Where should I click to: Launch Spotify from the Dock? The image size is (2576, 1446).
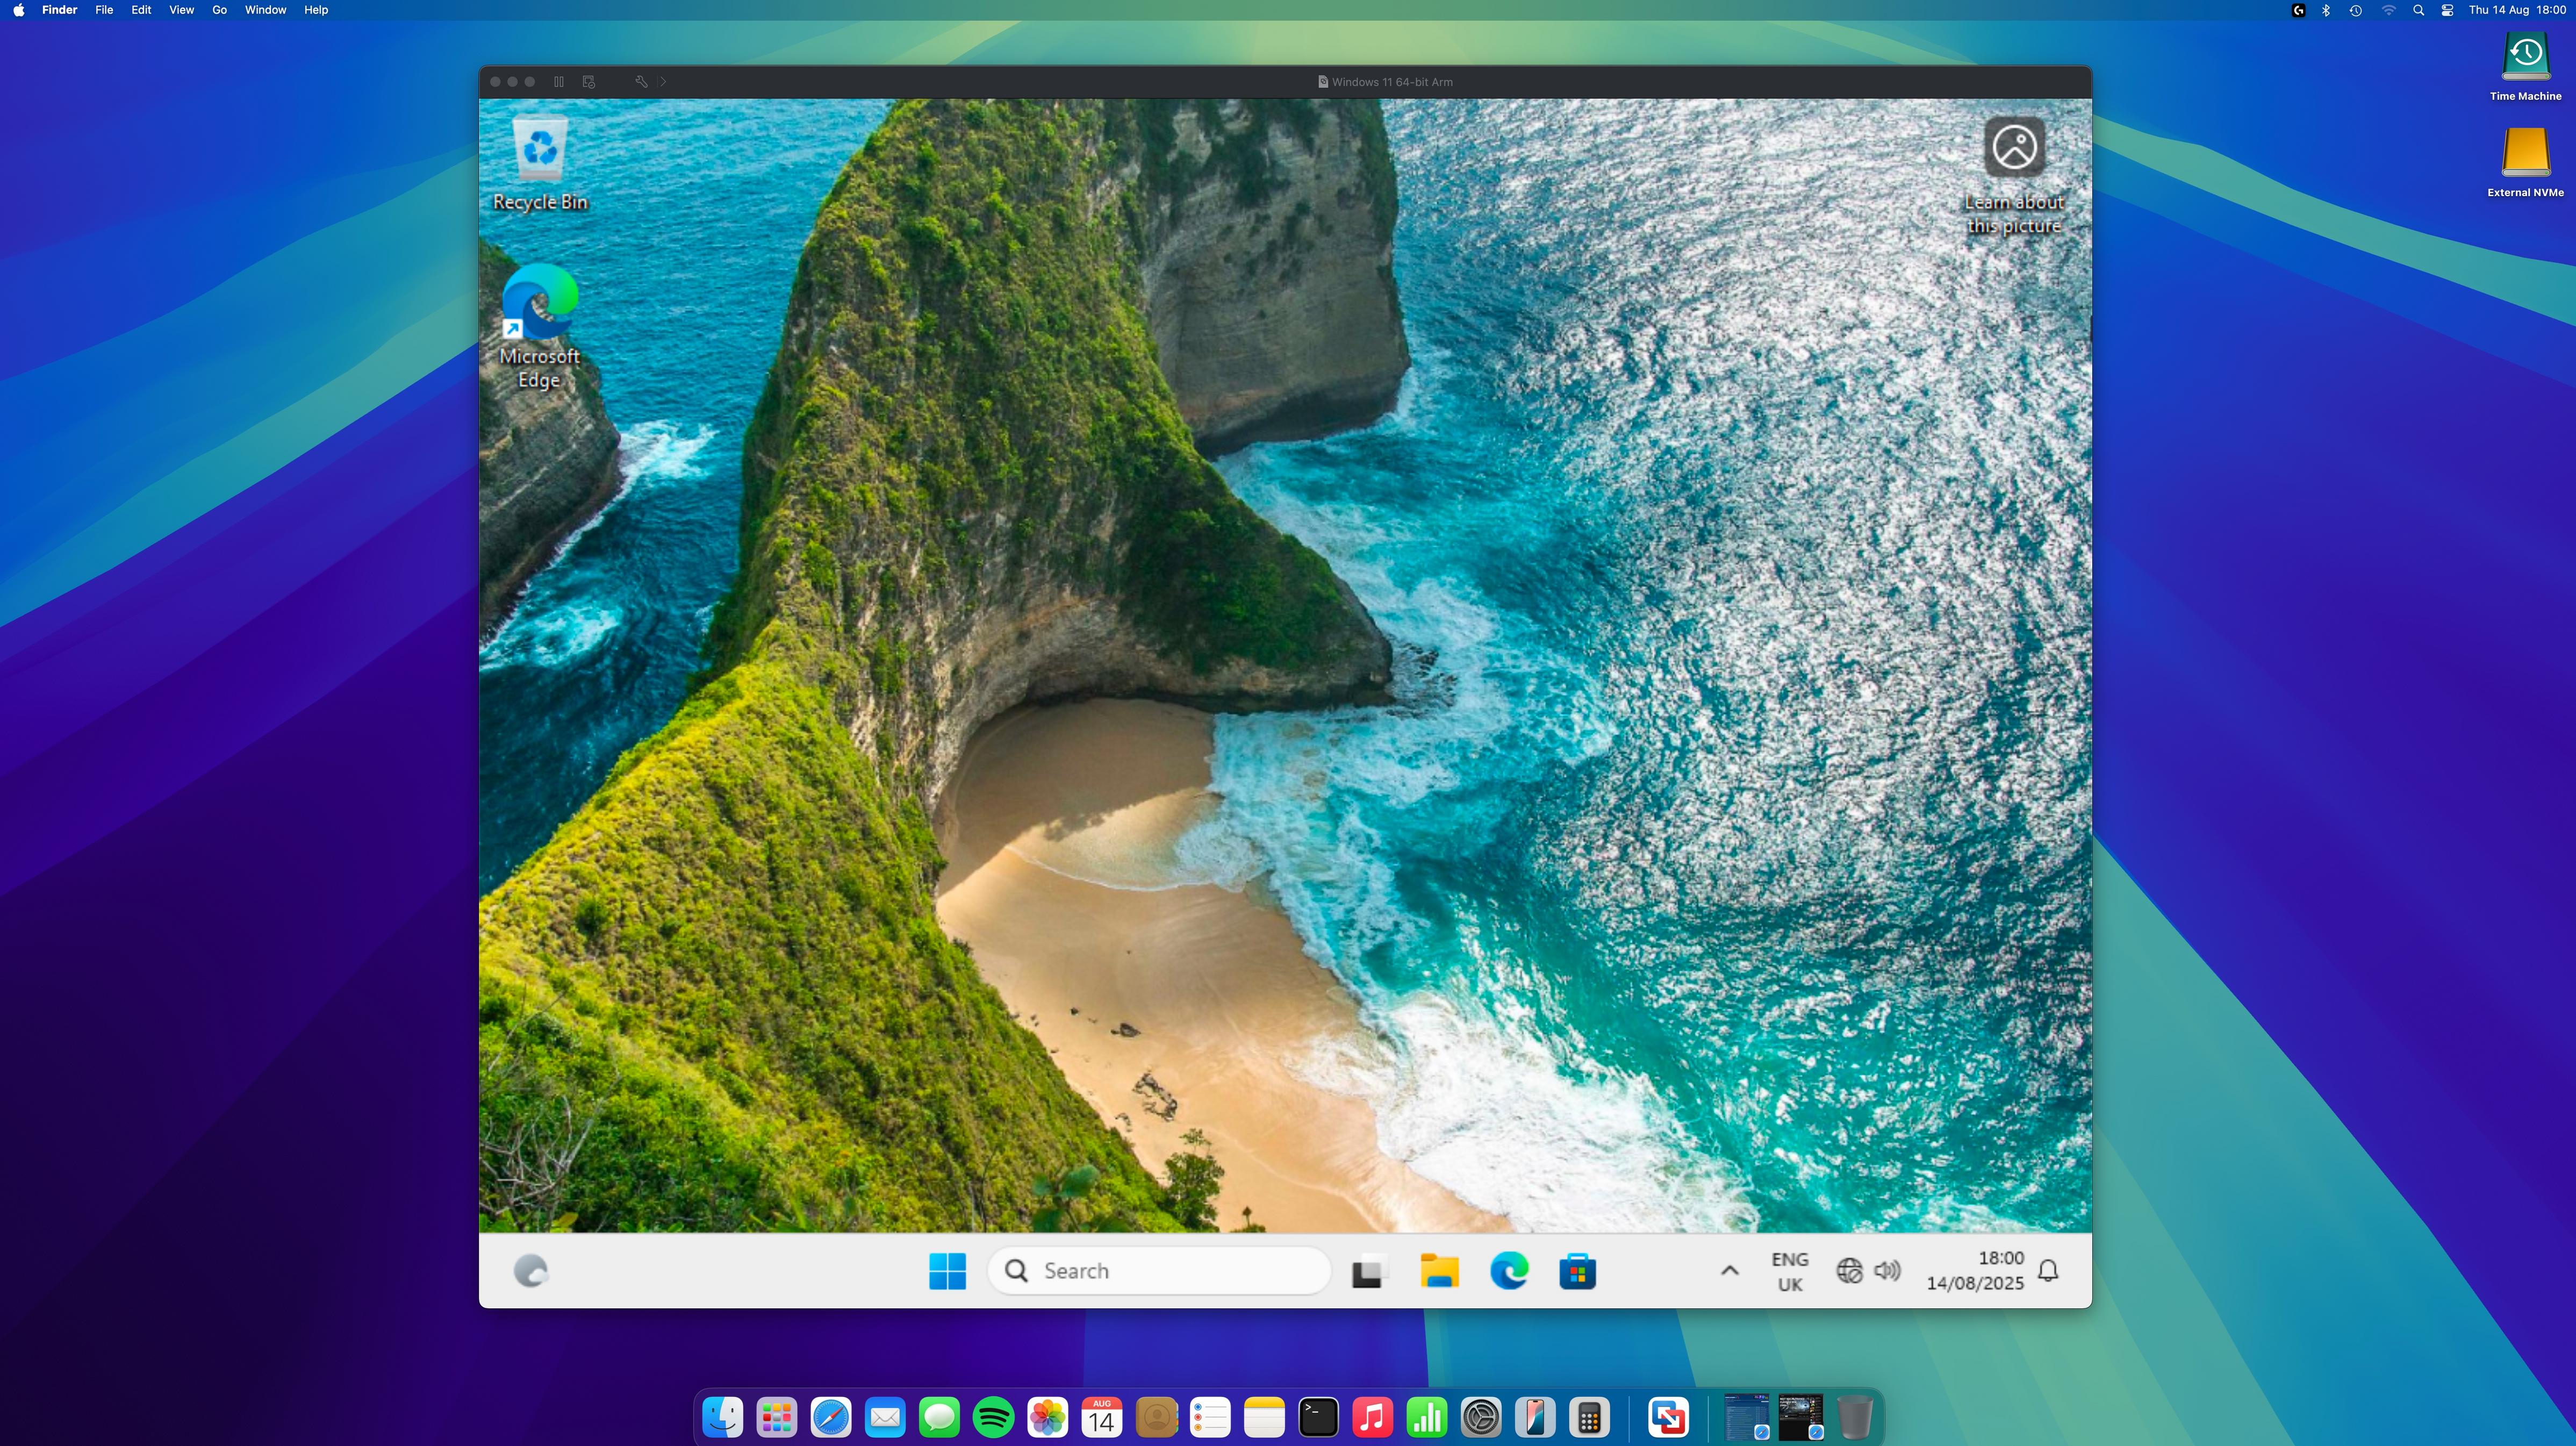click(x=993, y=1418)
